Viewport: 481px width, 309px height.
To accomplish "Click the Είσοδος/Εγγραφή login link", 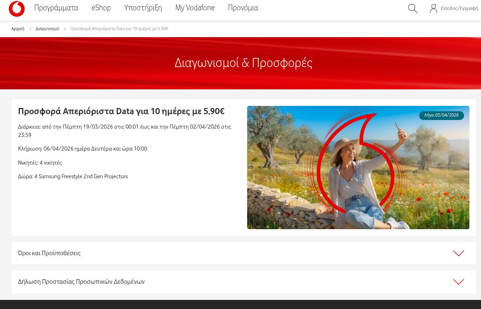I will 459,9.
